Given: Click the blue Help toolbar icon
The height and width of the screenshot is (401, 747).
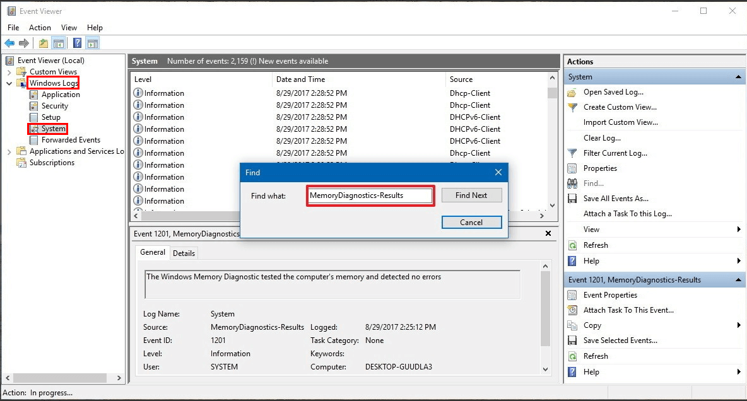Looking at the screenshot, I should [77, 44].
